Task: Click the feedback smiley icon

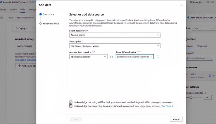Action: [x=212, y=2]
